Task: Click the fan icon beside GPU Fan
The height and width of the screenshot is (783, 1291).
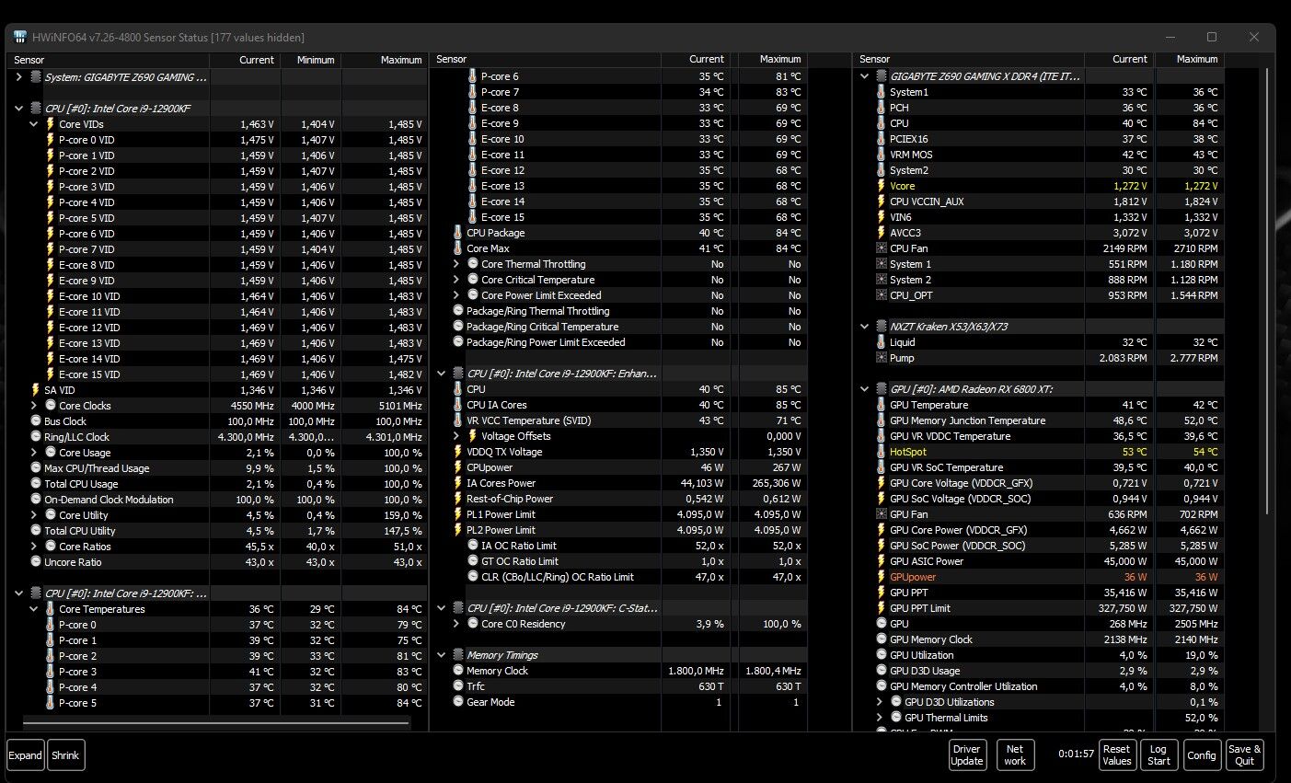Action: tap(882, 514)
